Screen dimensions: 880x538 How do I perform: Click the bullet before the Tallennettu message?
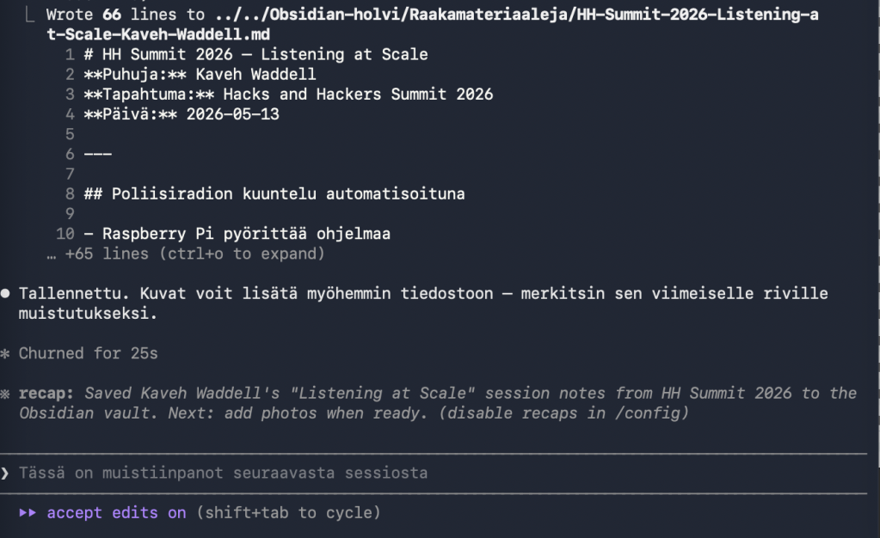coord(5,293)
